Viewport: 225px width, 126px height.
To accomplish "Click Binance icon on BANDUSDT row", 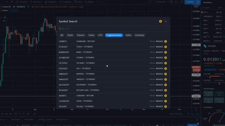I will (166, 52).
